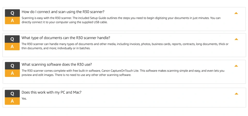Select 'What scanning software does the R30 use?' heading
This screenshot has height=116, width=248.
click(57, 64)
